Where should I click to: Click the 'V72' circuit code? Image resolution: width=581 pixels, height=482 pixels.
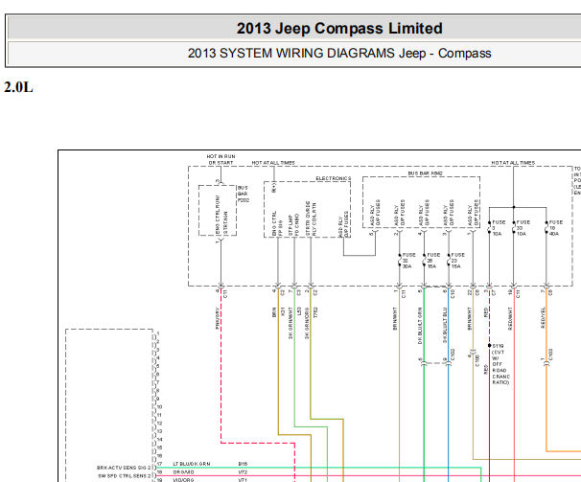[x=244, y=472]
